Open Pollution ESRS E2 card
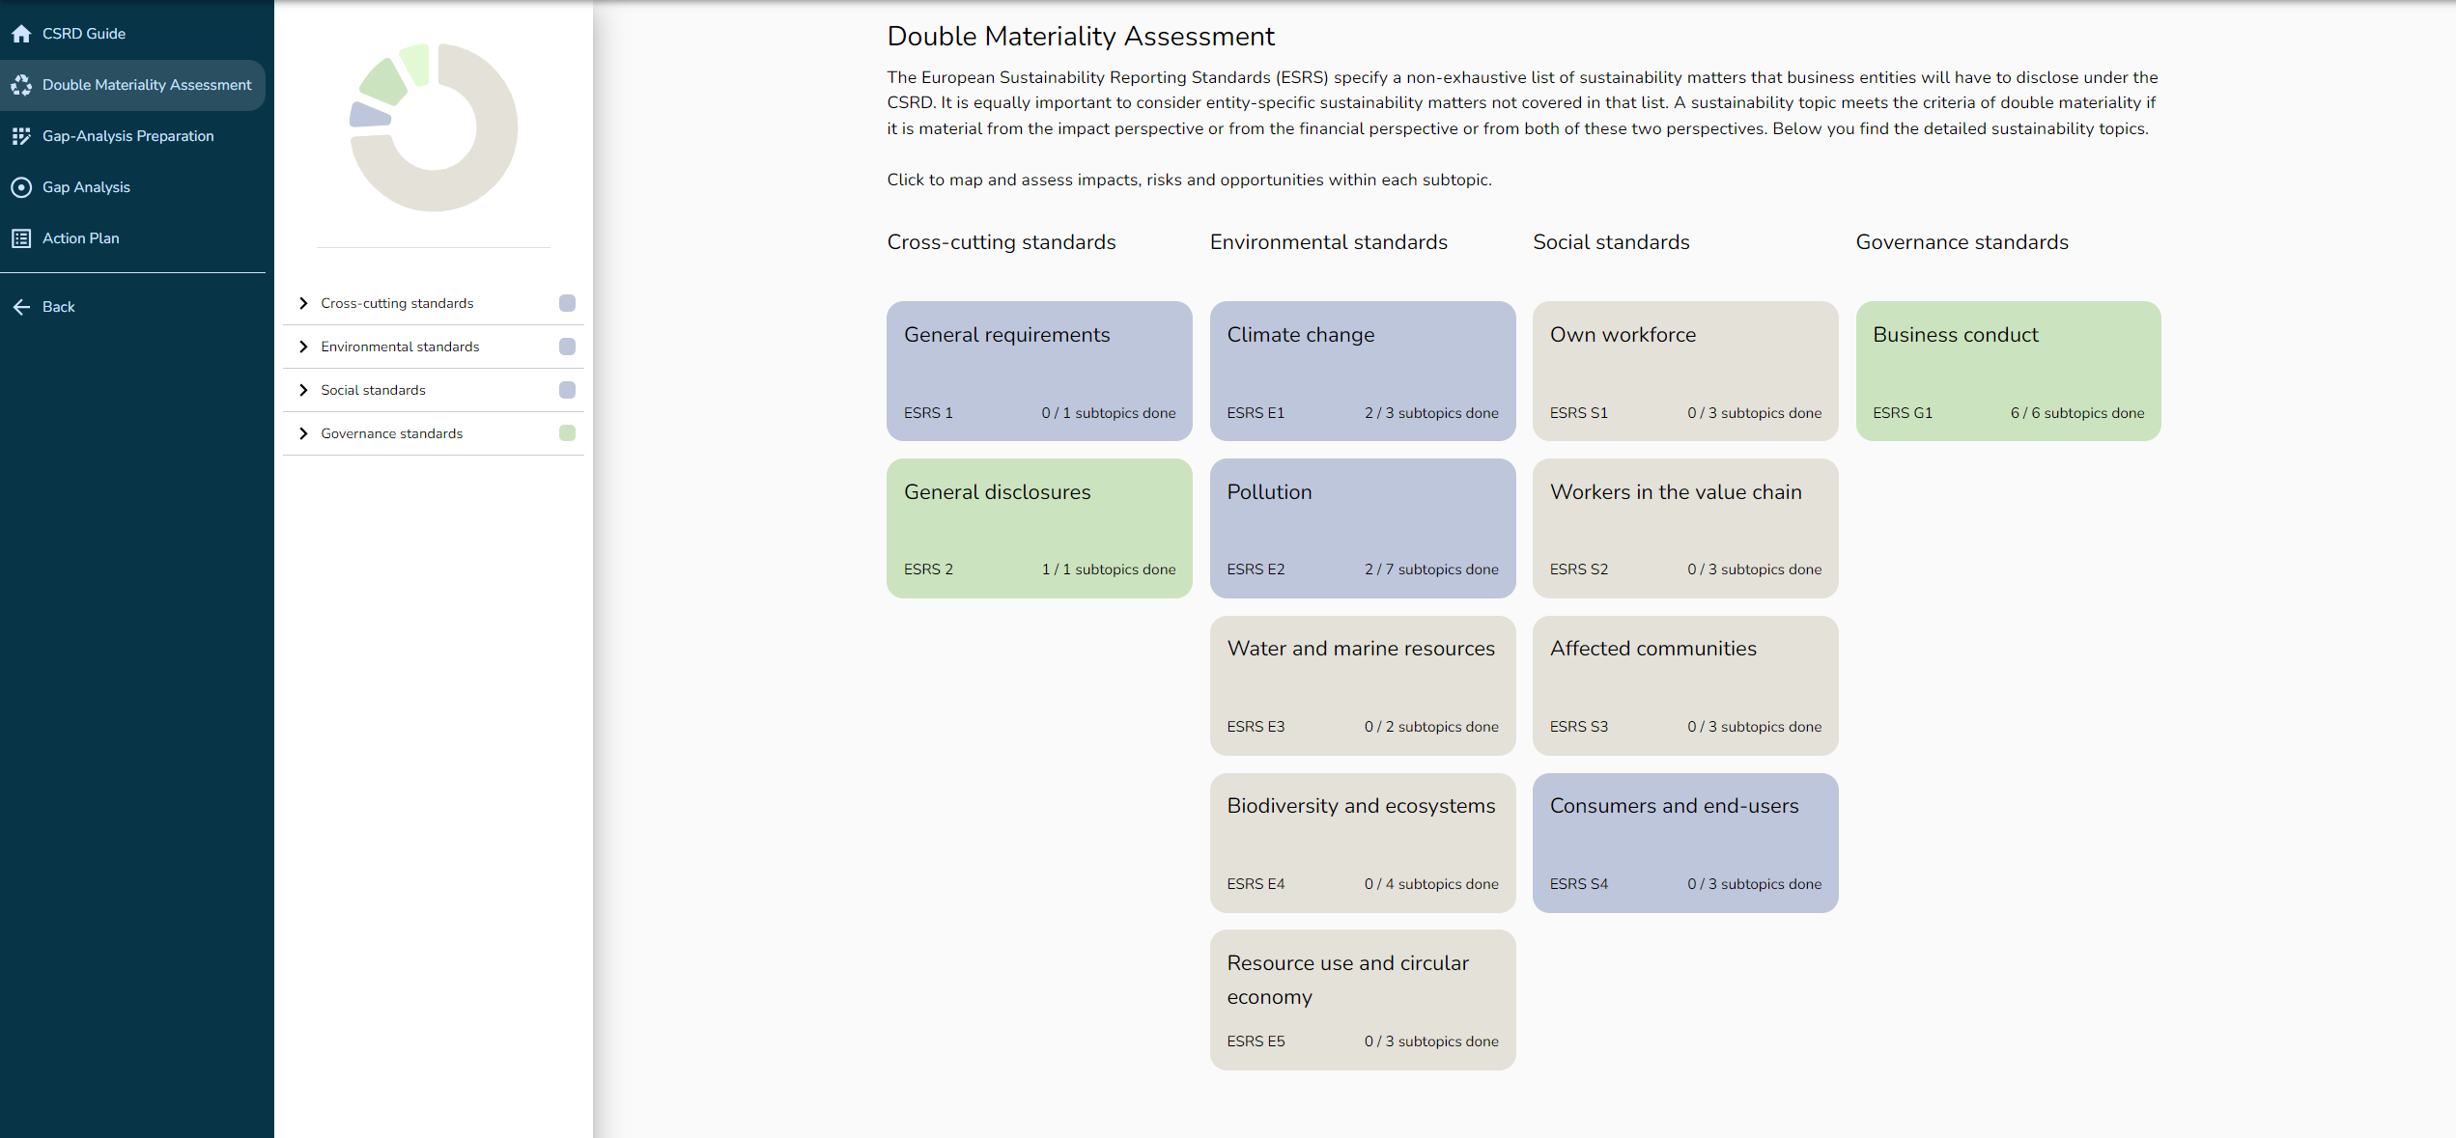 point(1363,528)
